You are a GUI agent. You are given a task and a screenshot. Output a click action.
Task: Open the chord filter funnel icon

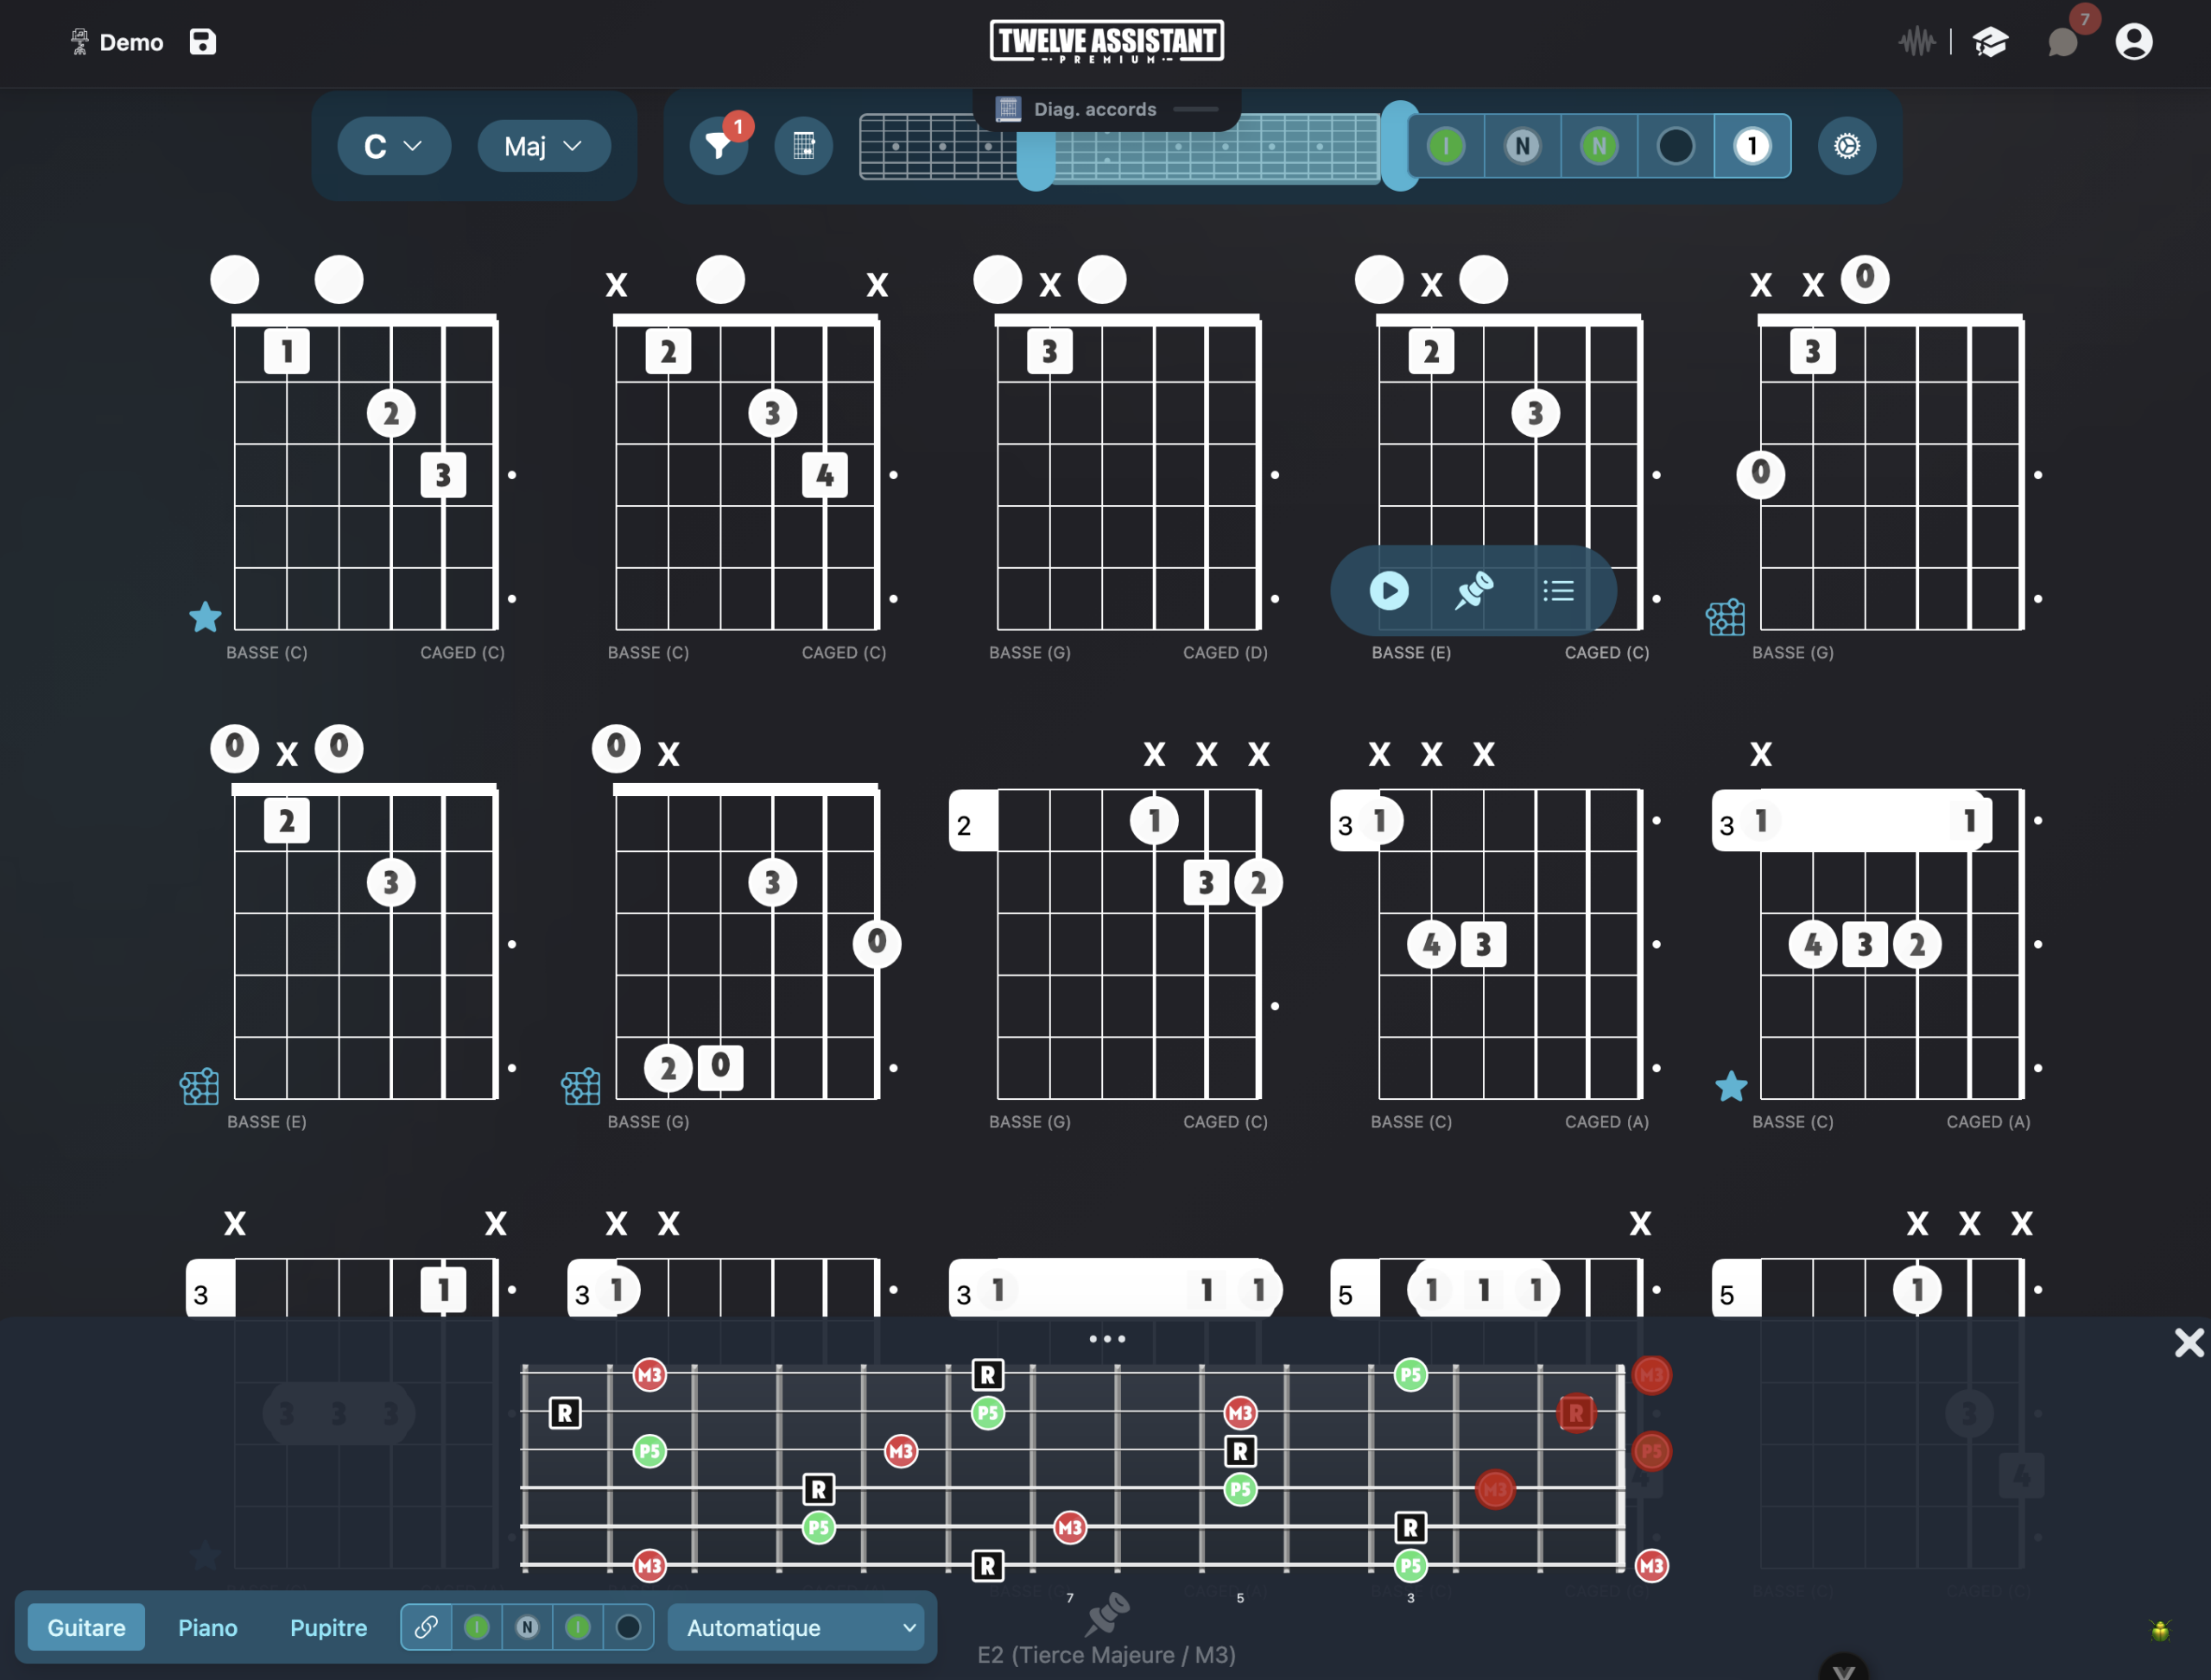[x=719, y=146]
